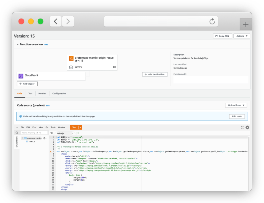Screen dimensions: 264x203
Task: Select index.js in the file tree
Action: [32, 142]
